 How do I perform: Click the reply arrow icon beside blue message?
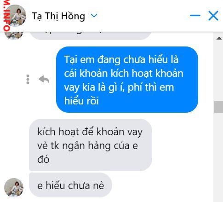coord(44,79)
